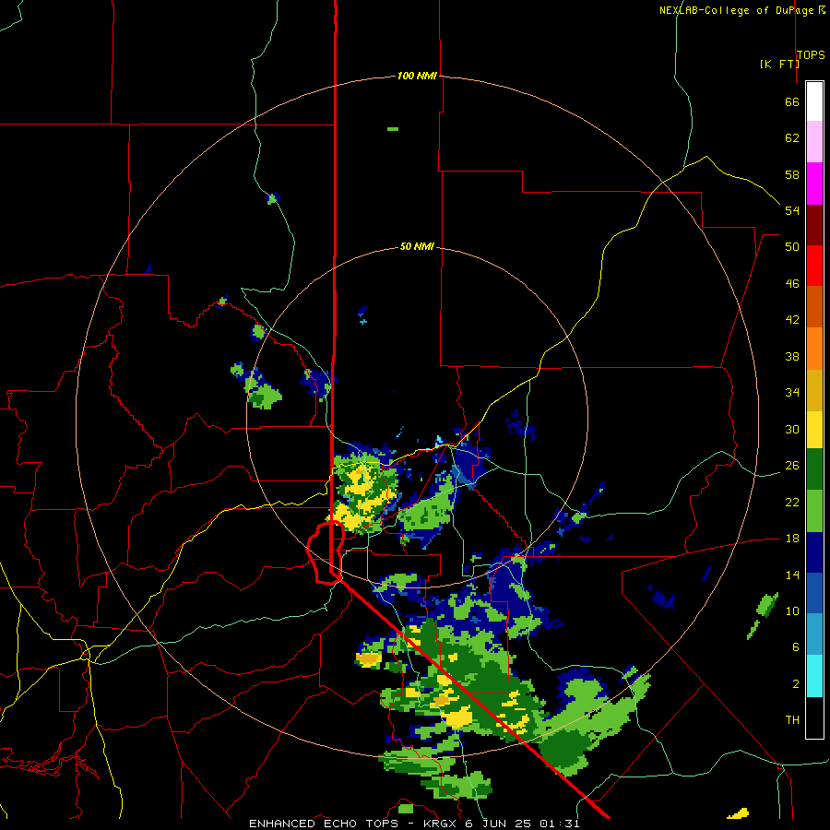Click the black TH threshold legend block

tap(814, 717)
